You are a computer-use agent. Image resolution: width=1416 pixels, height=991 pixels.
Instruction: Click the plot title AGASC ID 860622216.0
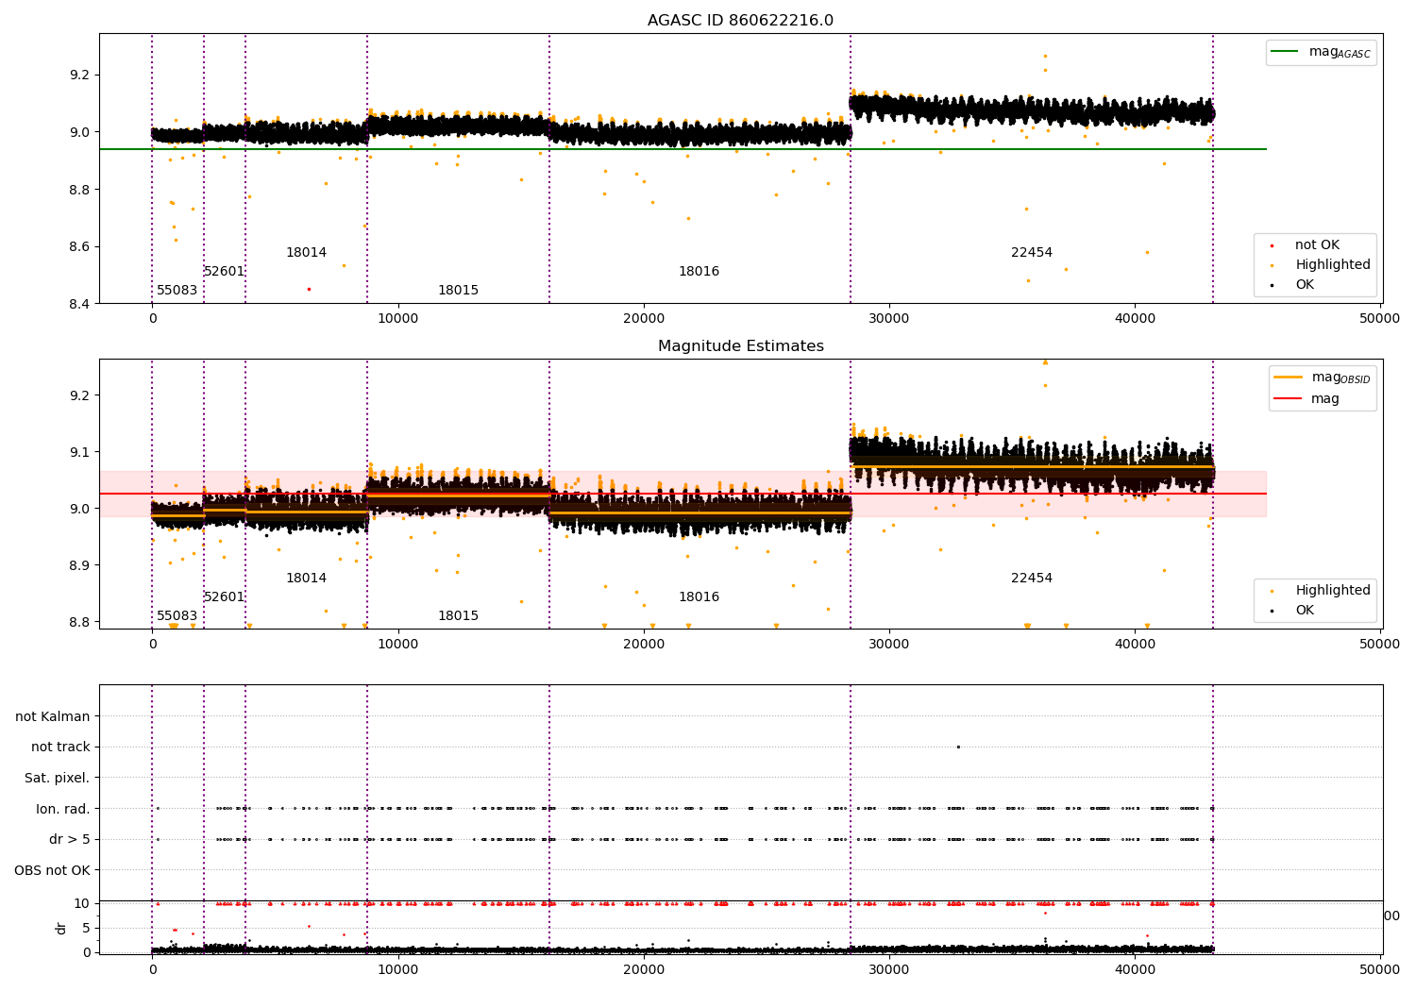click(x=740, y=21)
